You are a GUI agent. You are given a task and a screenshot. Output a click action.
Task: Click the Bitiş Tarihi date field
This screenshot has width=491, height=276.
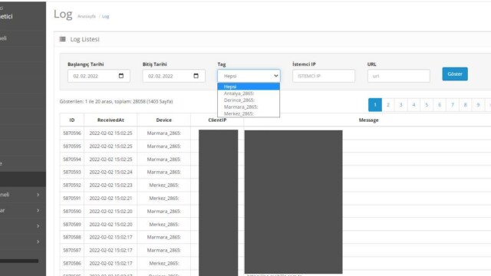(174, 76)
